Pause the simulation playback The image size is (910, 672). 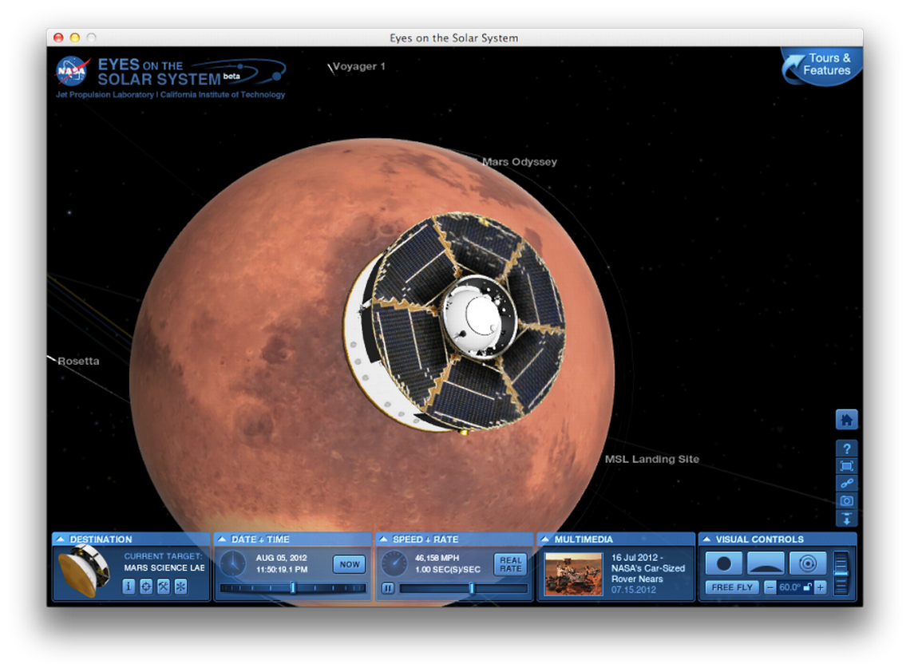(x=388, y=588)
